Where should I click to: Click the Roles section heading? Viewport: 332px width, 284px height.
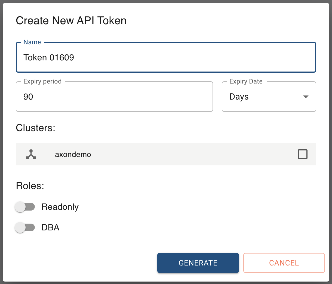pos(30,186)
